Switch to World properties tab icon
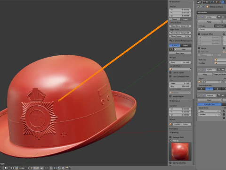226x170 pixels. (214, 2)
